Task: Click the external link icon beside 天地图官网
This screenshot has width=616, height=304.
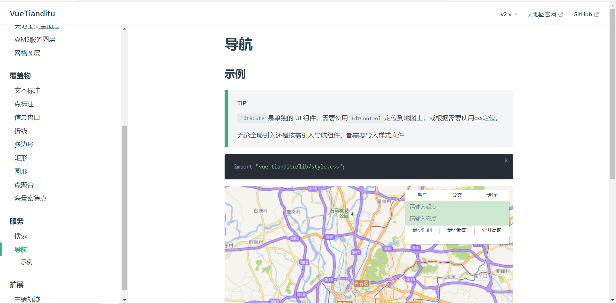Action: pos(560,15)
